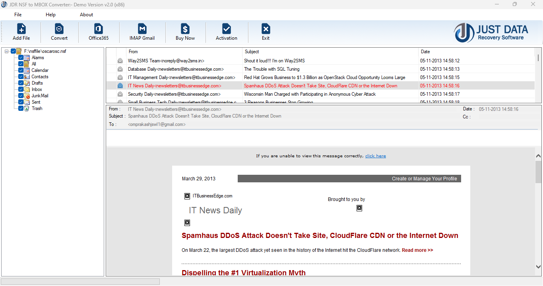
Task: Open the Activation toolbar icon
Action: point(227,29)
